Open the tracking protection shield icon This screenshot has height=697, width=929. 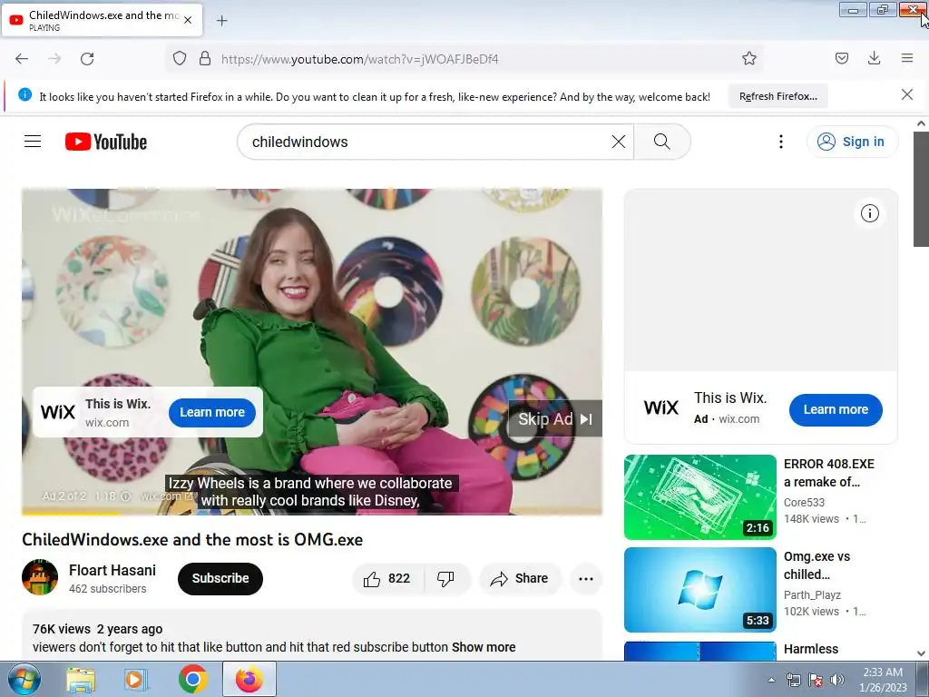(180, 59)
